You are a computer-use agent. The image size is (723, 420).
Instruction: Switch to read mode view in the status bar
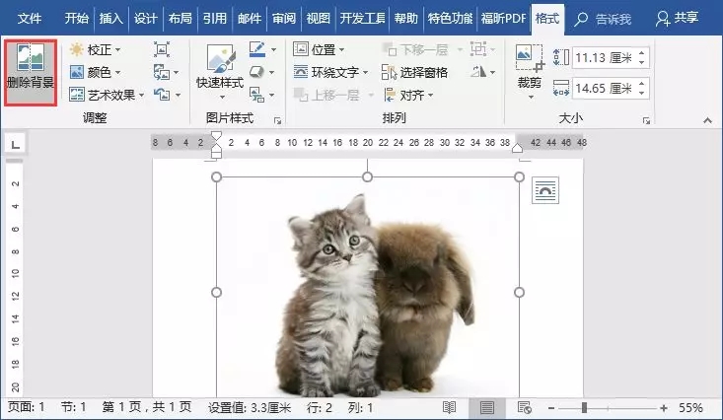click(x=450, y=407)
